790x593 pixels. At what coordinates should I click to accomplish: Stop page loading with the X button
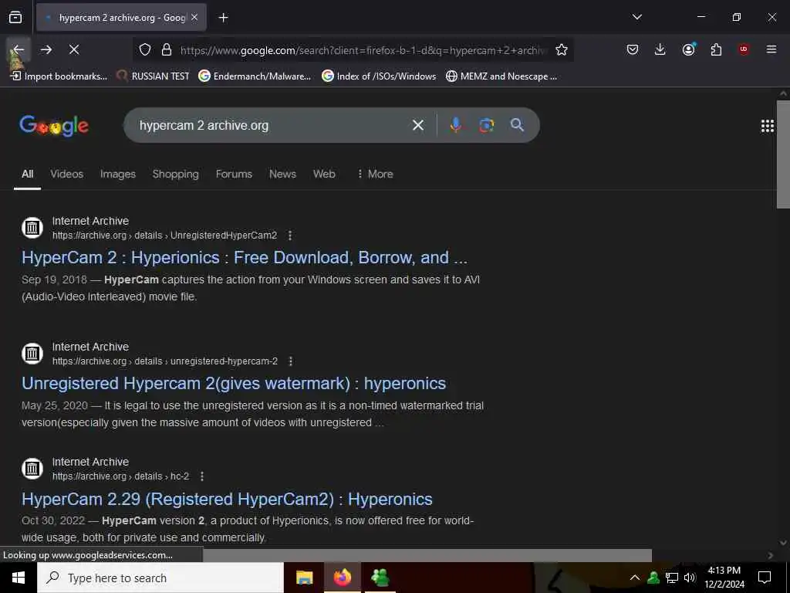tap(74, 49)
